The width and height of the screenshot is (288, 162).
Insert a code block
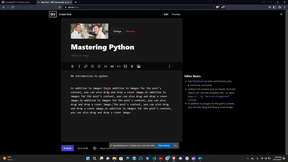click(125, 66)
